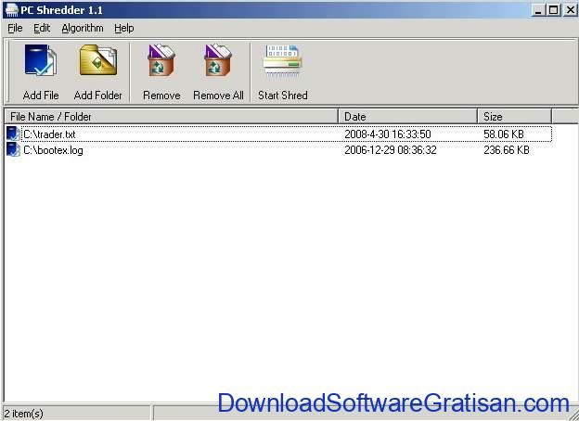Click the Add Folder toolbar icon
579x421 pixels.
point(98,60)
